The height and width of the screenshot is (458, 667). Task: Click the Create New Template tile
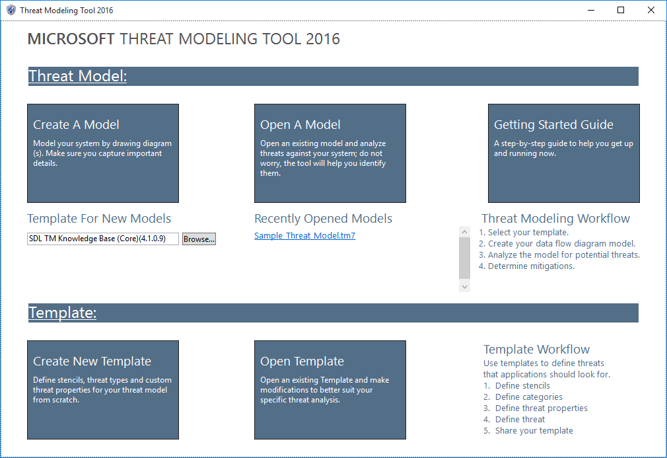pos(102,390)
